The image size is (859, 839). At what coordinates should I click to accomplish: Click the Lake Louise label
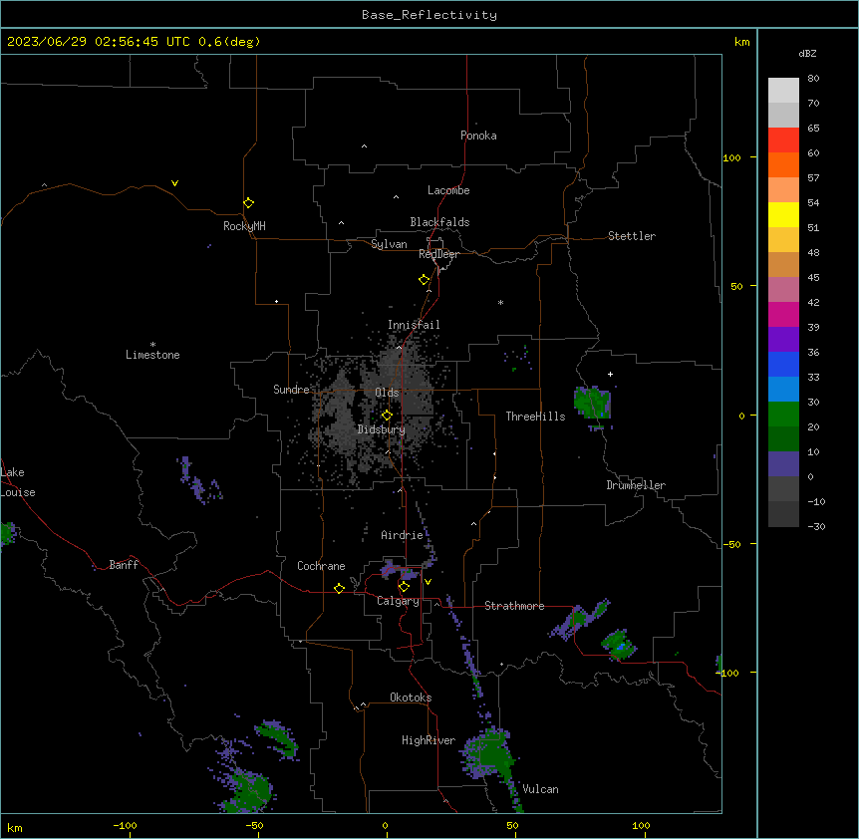click(x=18, y=482)
